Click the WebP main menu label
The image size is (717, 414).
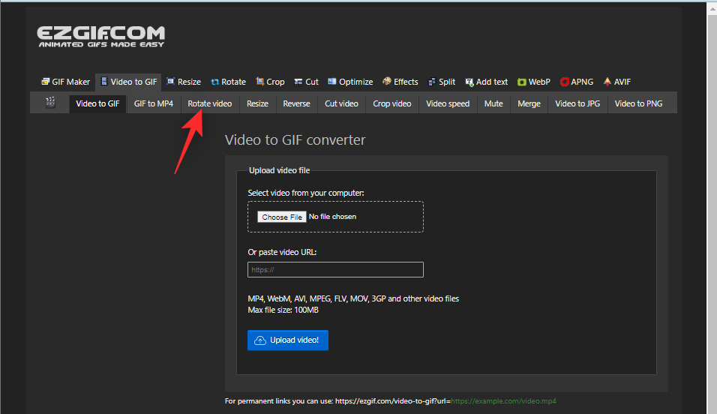click(539, 82)
